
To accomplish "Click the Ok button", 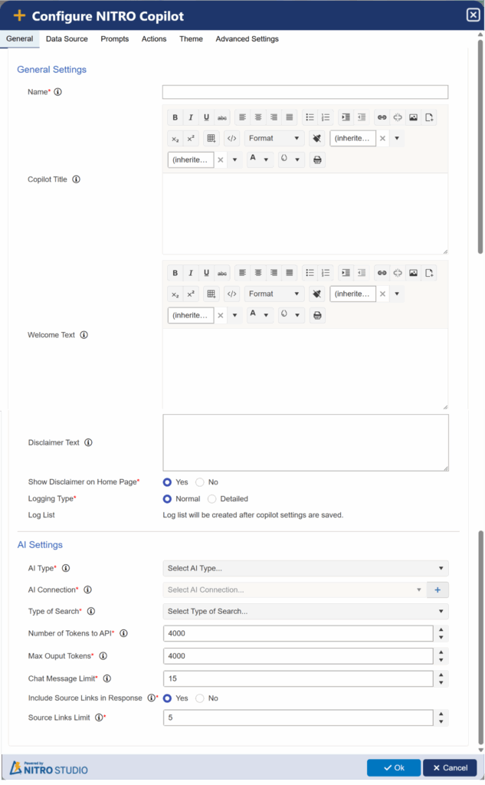I will coord(394,767).
